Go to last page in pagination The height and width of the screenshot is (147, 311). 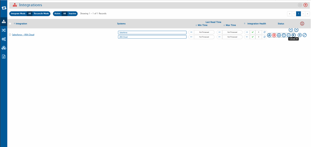click(308, 14)
